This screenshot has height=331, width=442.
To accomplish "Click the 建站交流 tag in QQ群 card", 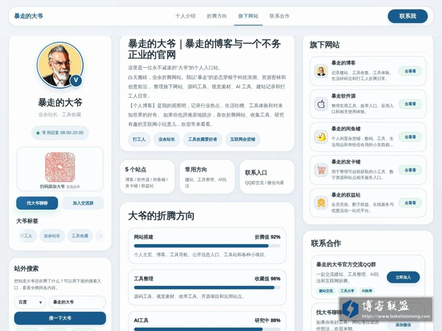I will click(x=326, y=291).
